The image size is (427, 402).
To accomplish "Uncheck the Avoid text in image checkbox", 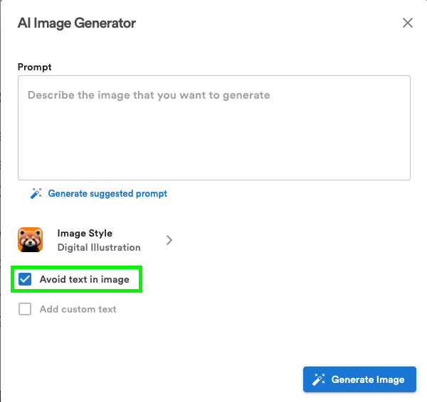I will 25,279.
